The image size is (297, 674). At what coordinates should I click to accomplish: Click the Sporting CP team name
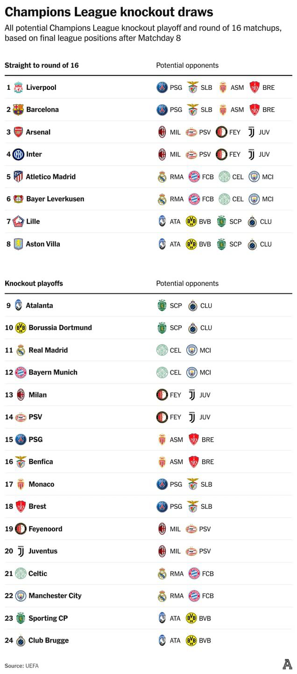tap(48, 618)
